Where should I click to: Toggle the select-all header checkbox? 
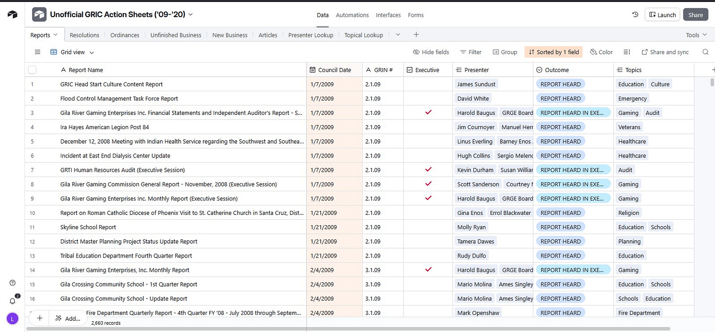(x=32, y=70)
